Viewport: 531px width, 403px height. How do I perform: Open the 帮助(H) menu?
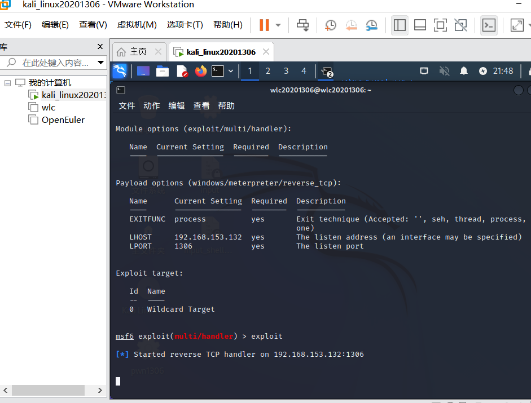click(227, 25)
